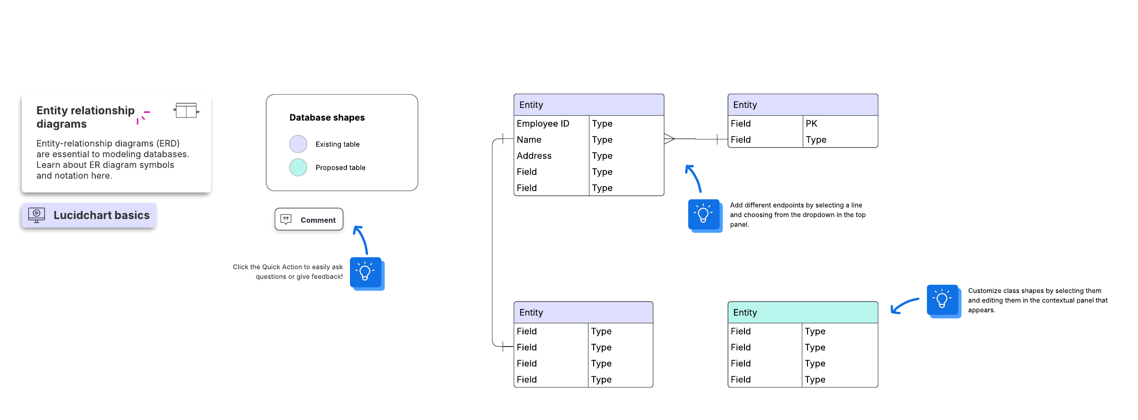Click the ERD description paragraph in the title card
This screenshot has width=1138, height=420.
tap(113, 159)
